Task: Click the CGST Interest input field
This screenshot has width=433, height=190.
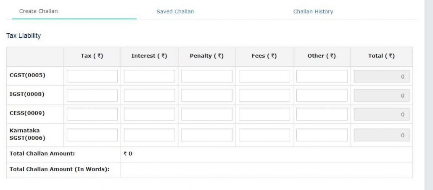Action: point(149,76)
